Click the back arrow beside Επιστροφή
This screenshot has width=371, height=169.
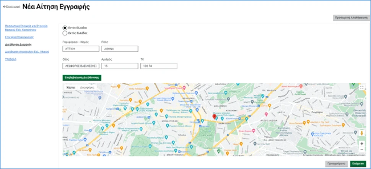[5, 7]
